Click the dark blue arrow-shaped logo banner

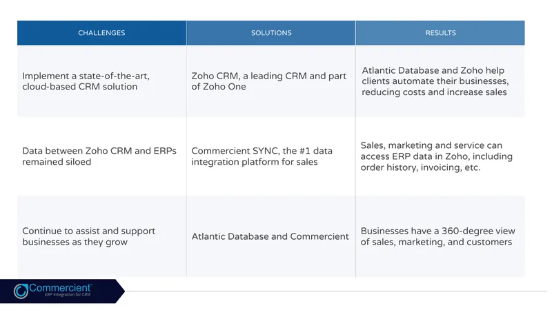pos(62,291)
